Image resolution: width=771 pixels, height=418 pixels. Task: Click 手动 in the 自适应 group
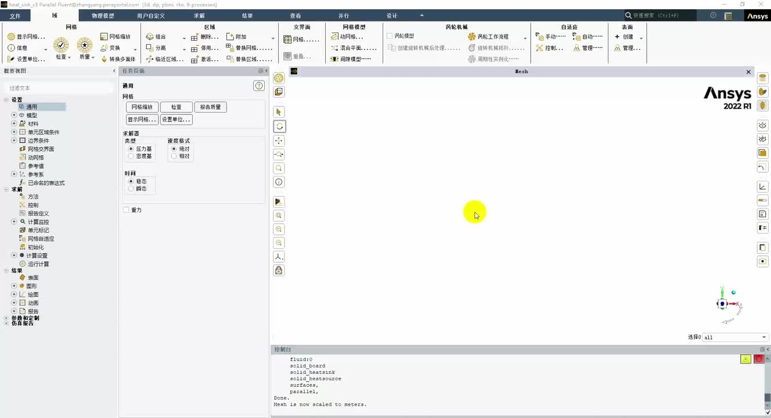pyautogui.click(x=550, y=37)
